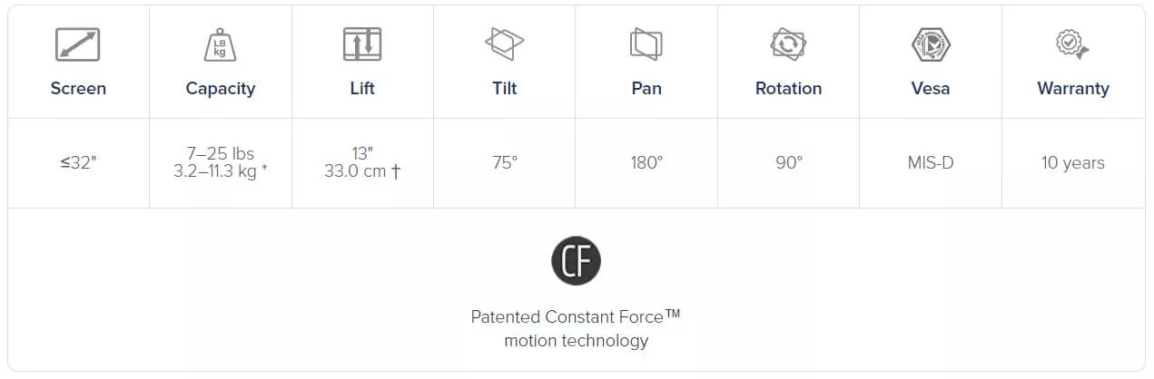Select the Lift up-down arrows icon

tap(362, 44)
